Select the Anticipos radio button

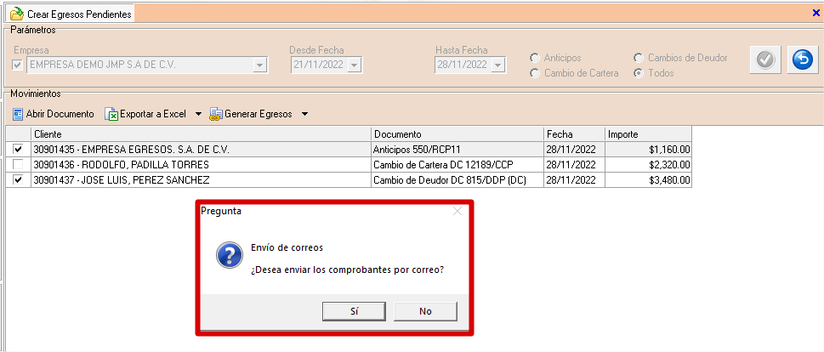pos(535,58)
